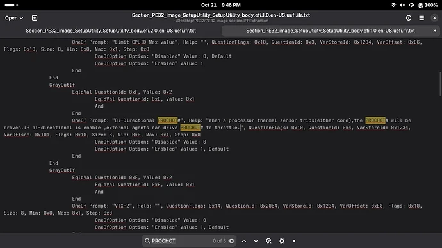
Task: Click the "0 of 3" match counter
Action: coord(219,241)
